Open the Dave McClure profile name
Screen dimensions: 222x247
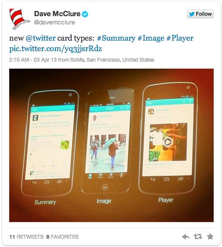57,14
